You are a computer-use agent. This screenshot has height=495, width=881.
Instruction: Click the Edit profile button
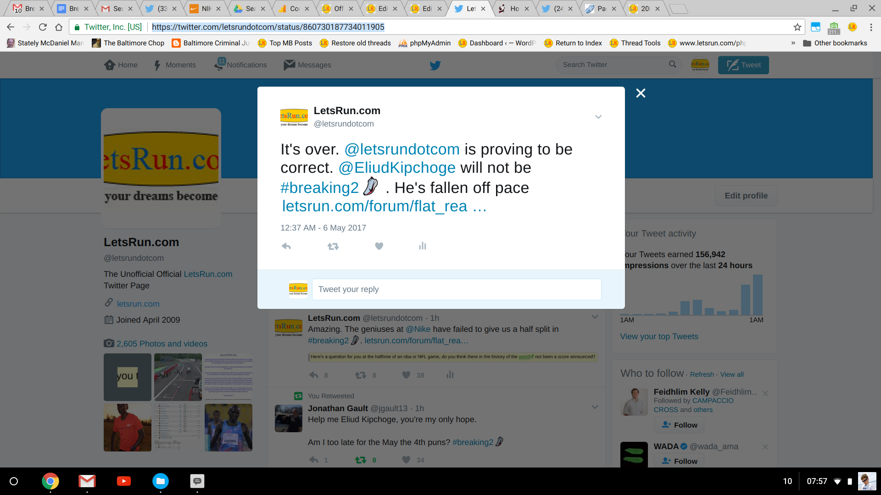pyautogui.click(x=746, y=196)
